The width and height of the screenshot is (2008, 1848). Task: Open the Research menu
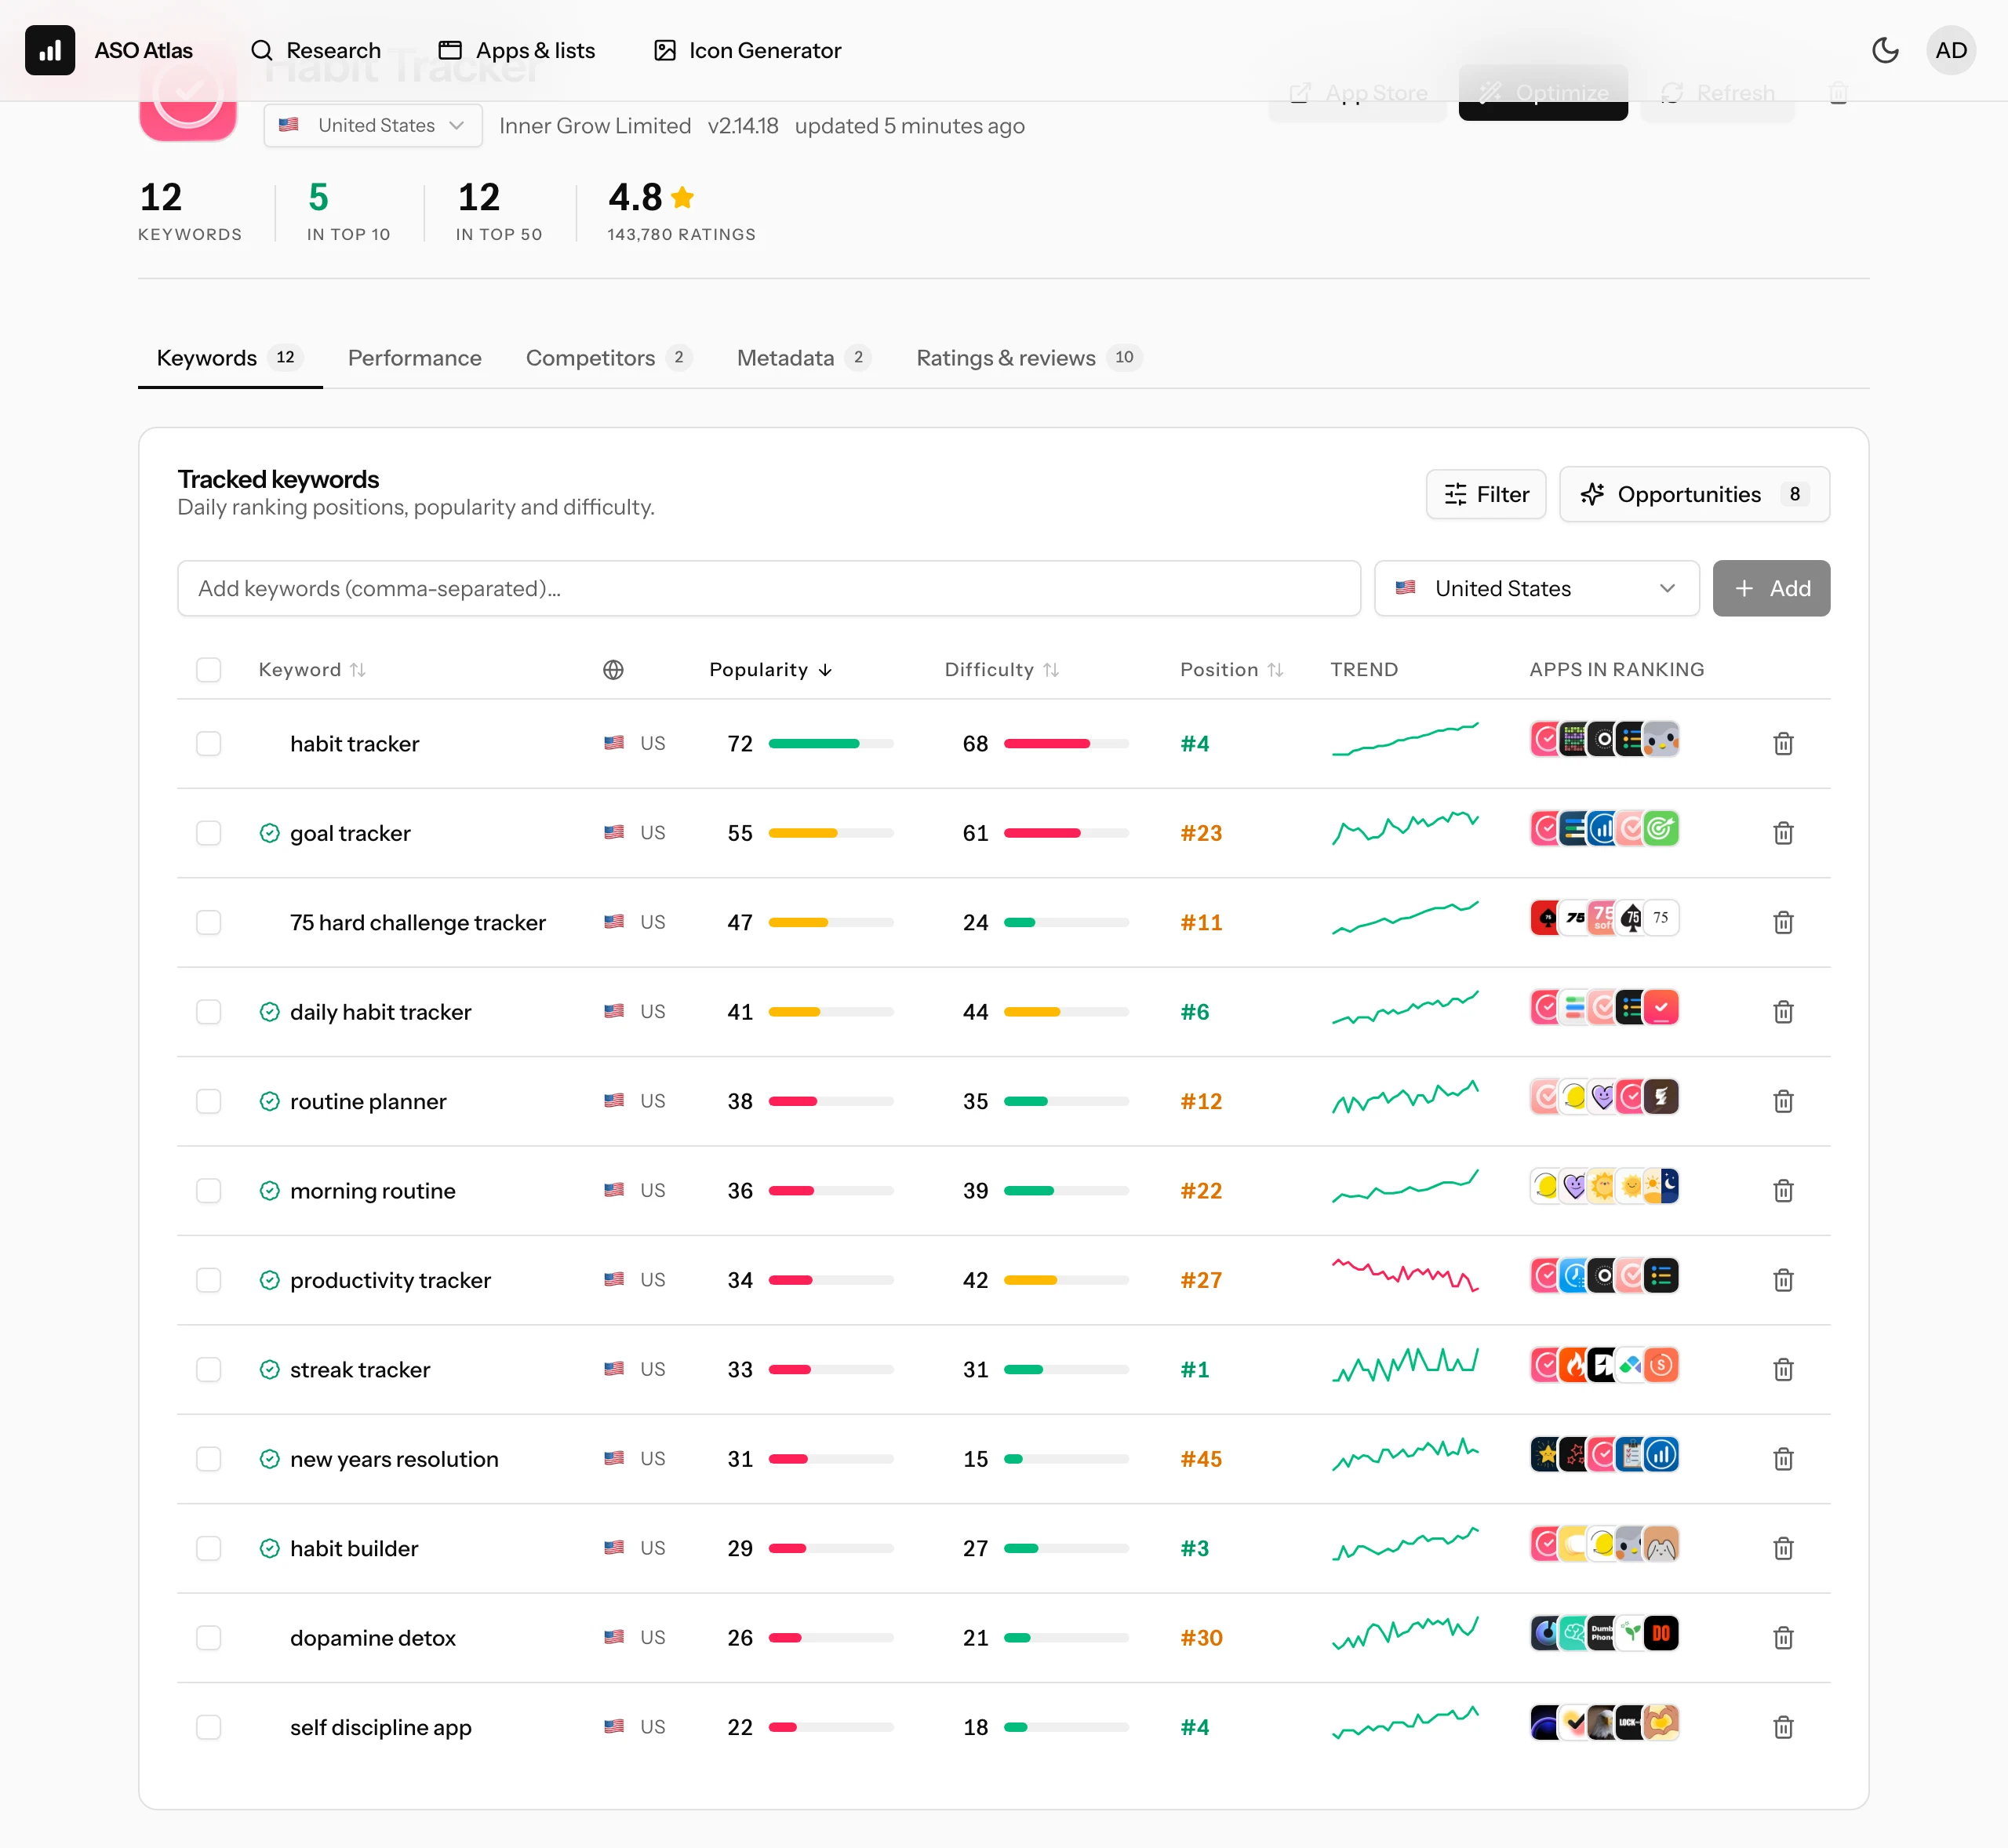[316, 50]
